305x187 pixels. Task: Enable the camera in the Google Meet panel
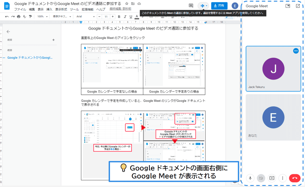point(261,178)
